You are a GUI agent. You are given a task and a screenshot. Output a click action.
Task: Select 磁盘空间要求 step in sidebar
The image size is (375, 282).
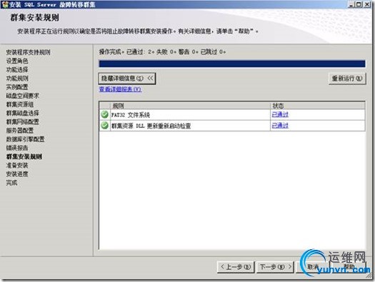[22, 96]
